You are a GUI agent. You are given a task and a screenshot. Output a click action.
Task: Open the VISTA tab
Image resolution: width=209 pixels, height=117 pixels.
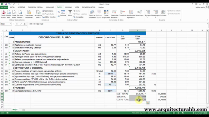click(x=77, y=7)
